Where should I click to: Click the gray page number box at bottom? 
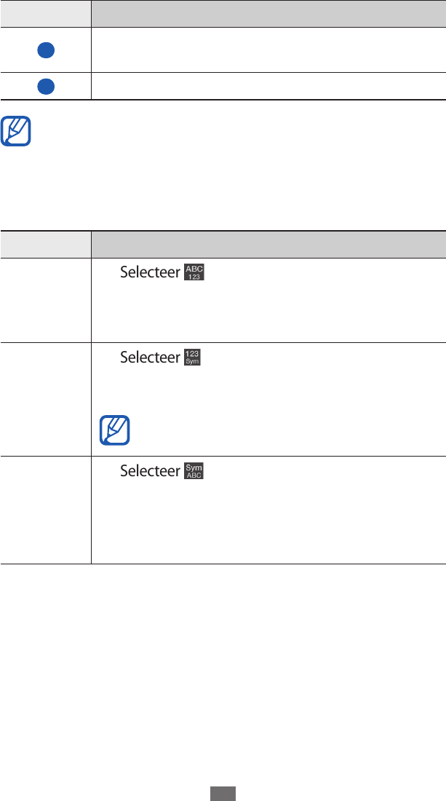[223, 793]
